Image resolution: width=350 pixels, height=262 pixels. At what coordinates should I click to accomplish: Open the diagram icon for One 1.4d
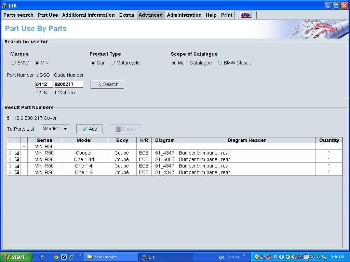click(17, 159)
